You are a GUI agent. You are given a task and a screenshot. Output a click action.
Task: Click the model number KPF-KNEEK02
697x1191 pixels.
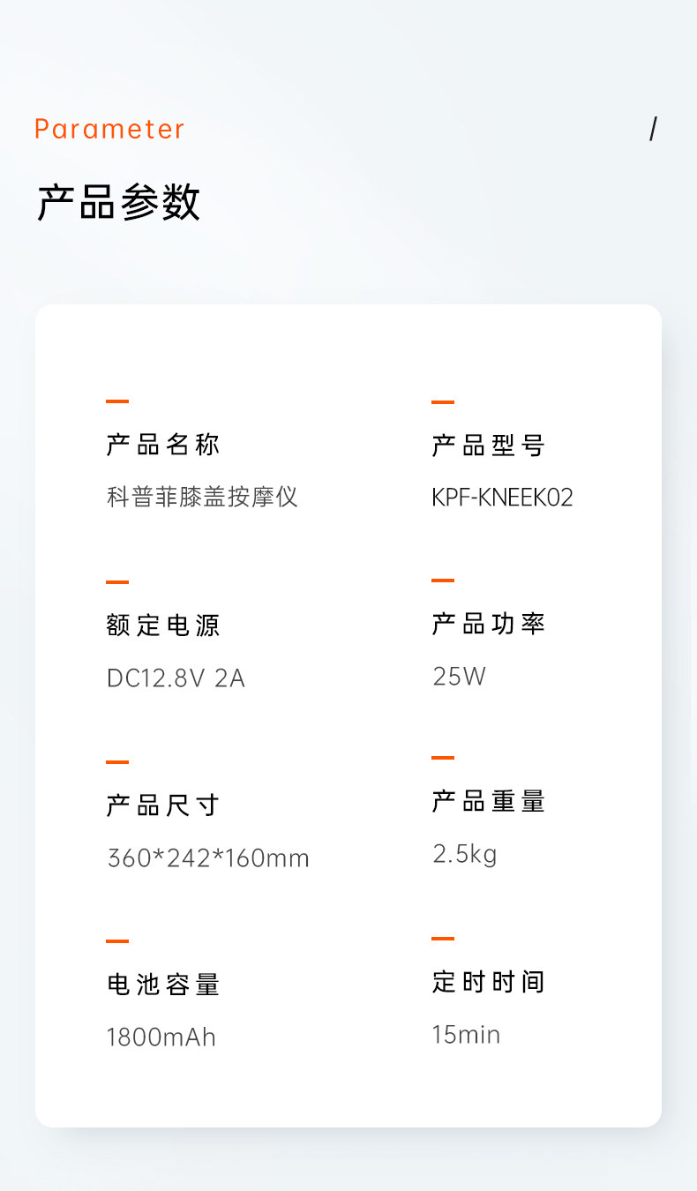pos(502,498)
